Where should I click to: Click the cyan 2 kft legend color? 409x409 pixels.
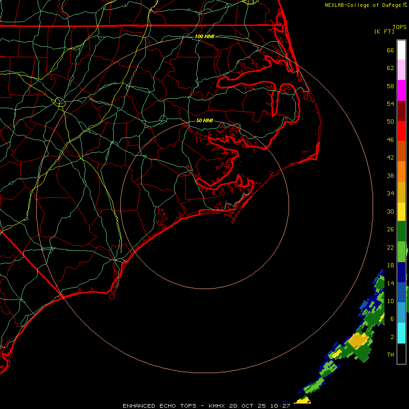pyautogui.click(x=401, y=333)
